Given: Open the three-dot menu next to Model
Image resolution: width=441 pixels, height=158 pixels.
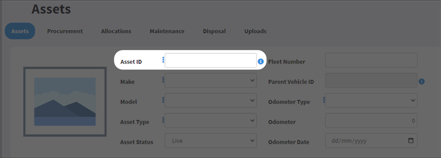Looking at the screenshot, I should [163, 100].
